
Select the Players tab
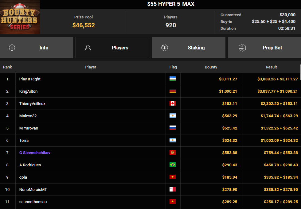click(112, 48)
